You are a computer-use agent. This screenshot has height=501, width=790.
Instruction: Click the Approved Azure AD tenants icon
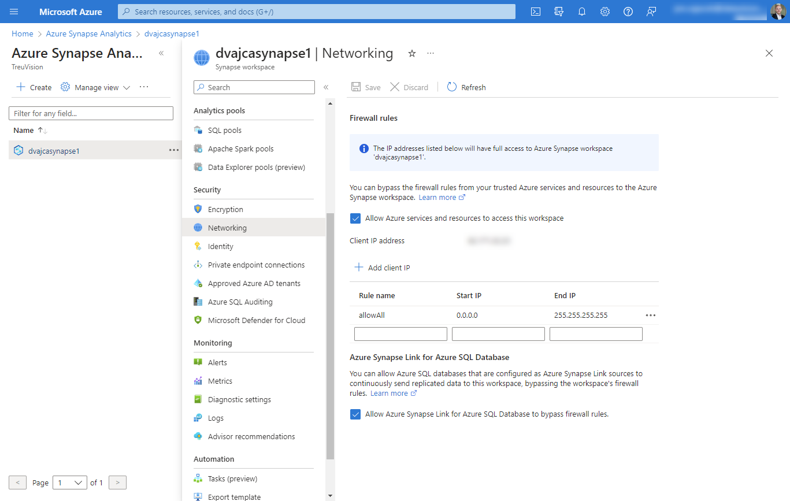[198, 283]
